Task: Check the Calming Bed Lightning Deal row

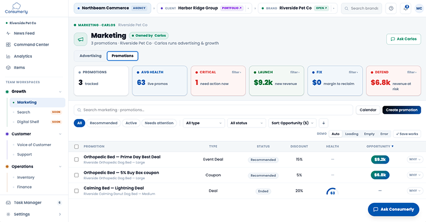Action: click(x=76, y=191)
